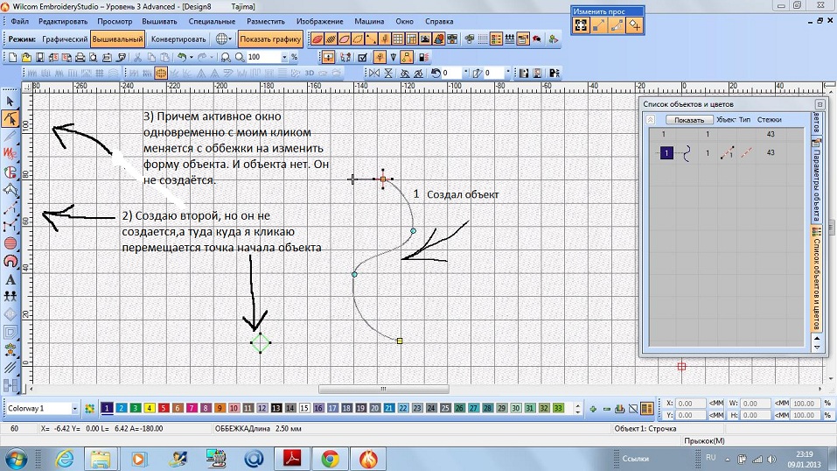Choose the Lettering tool with letter A

[x=10, y=279]
